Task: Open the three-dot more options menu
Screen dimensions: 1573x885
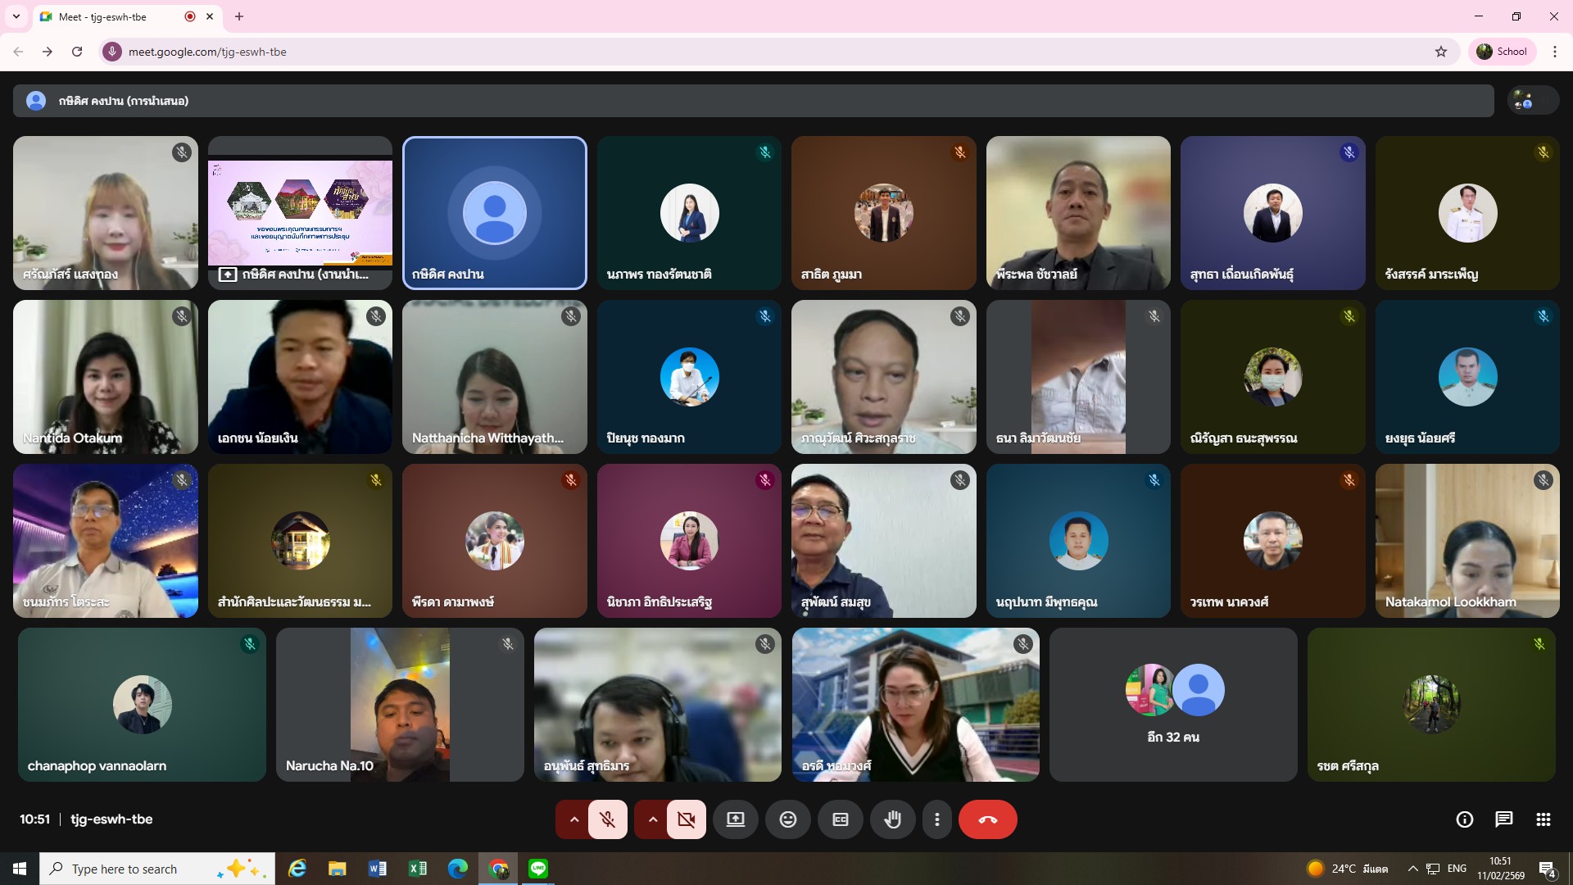Action: point(936,819)
